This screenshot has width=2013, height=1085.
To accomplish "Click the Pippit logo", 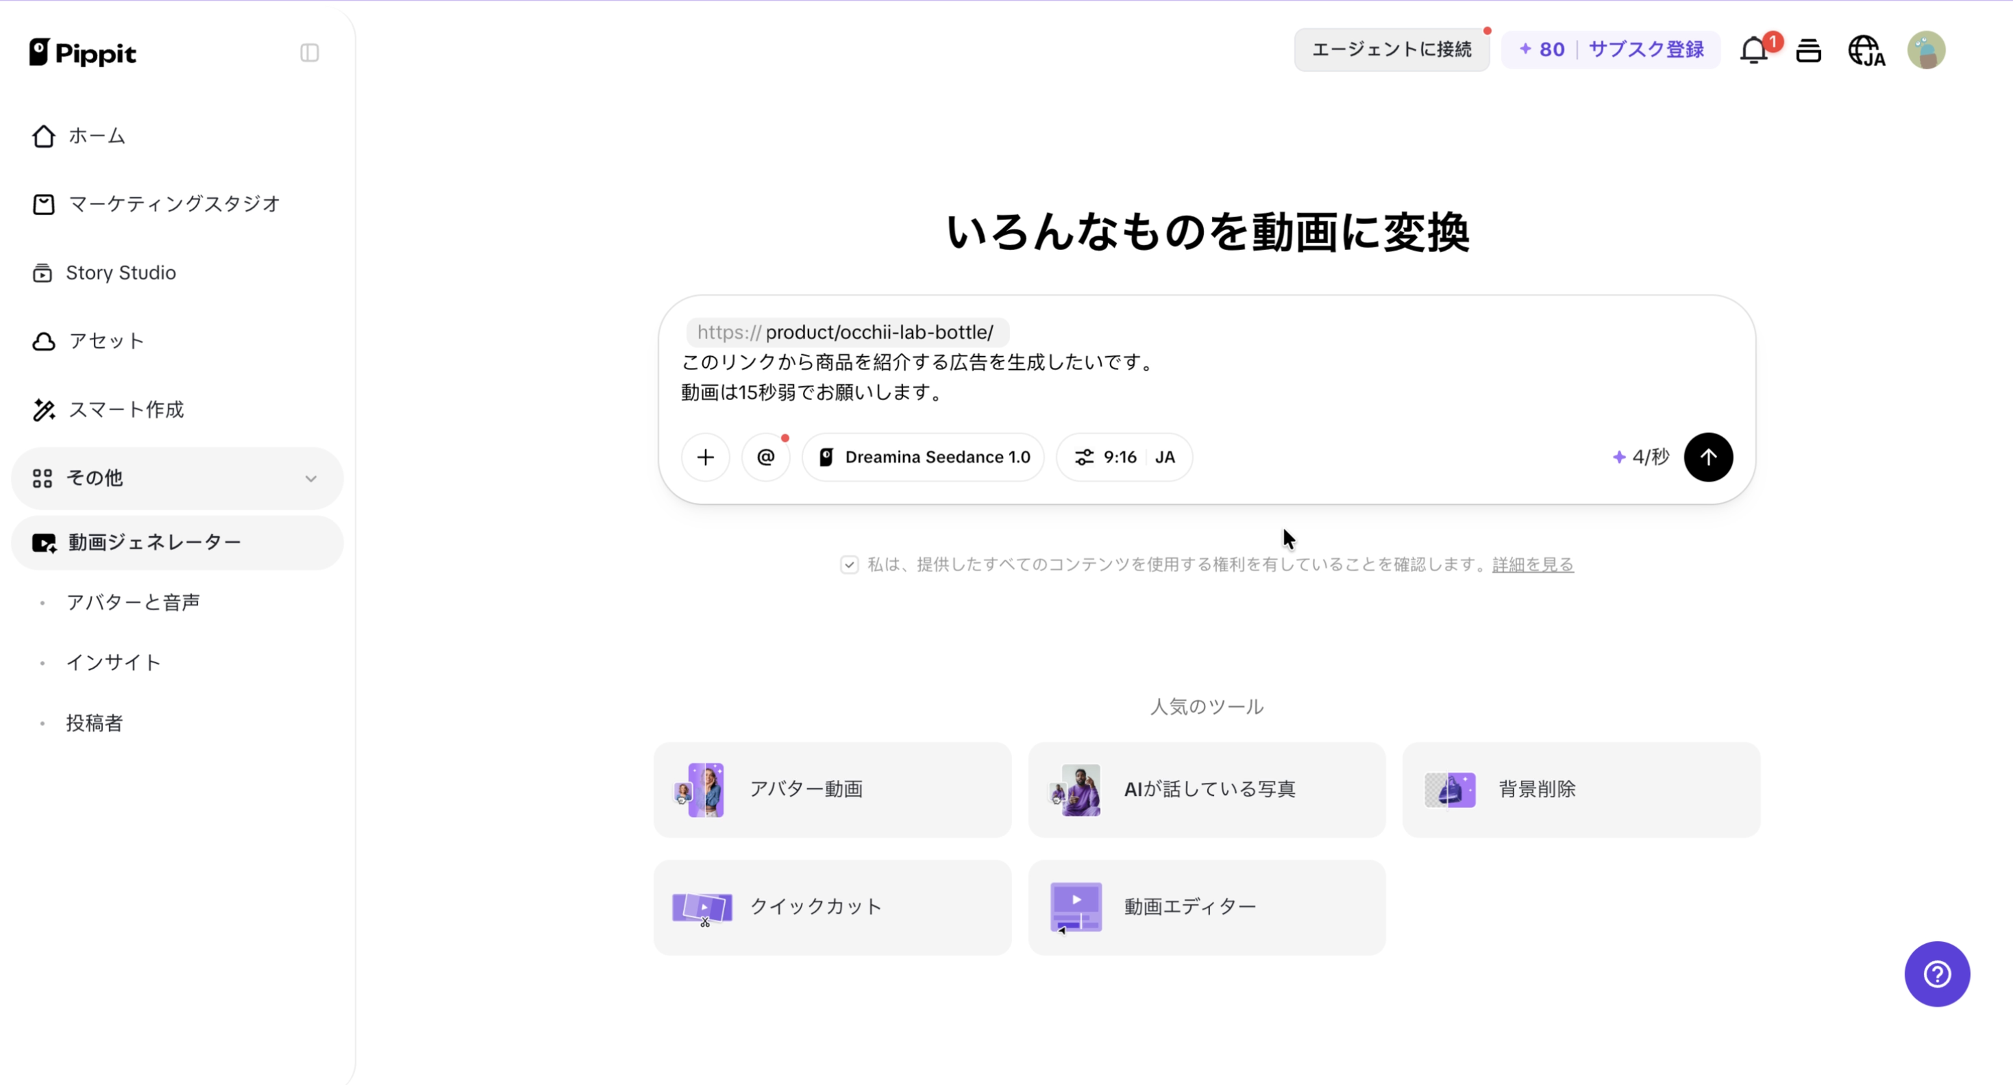I will [x=82, y=52].
